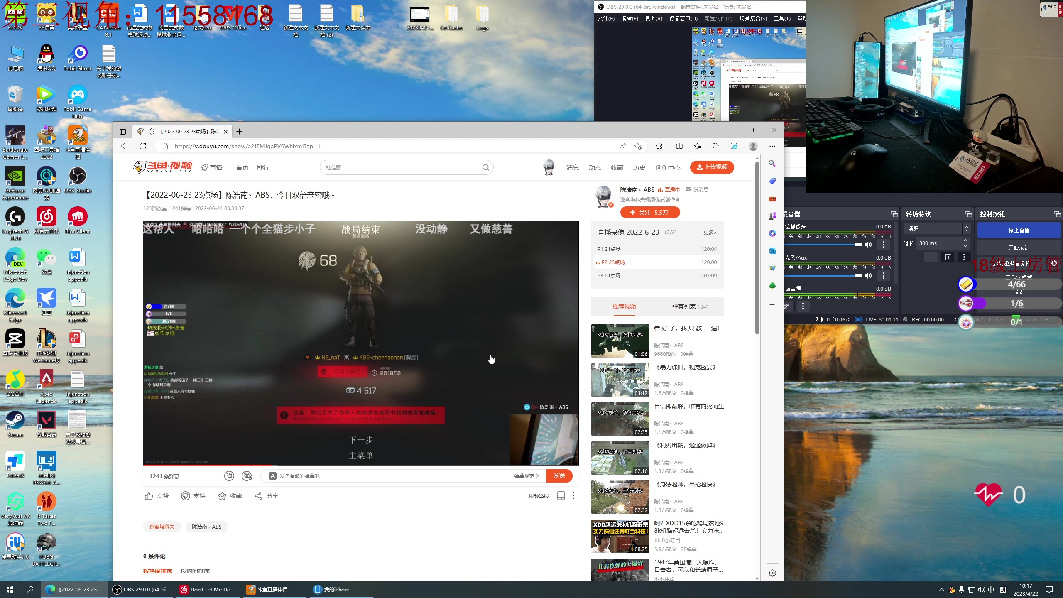Open the OBS 文件(F) menu
Image resolution: width=1063 pixels, height=598 pixels.
tap(606, 18)
